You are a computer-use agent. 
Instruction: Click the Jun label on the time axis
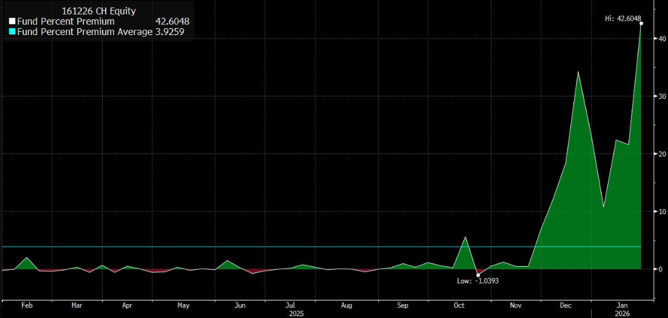pos(239,306)
